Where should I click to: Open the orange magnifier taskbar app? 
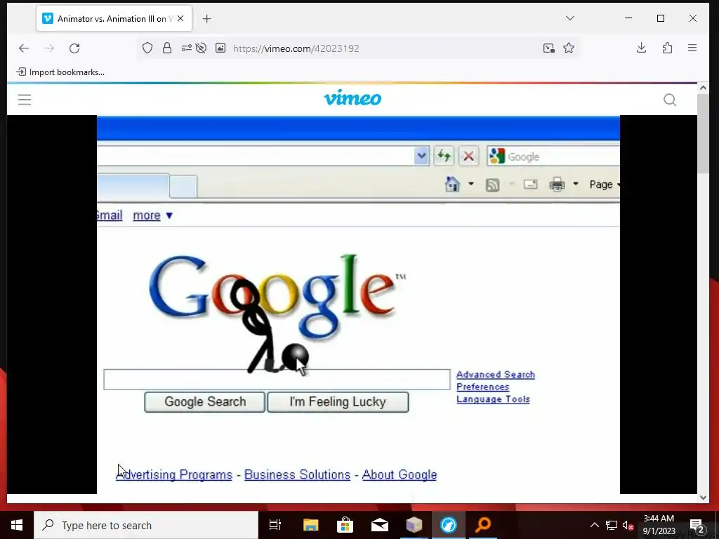point(483,525)
